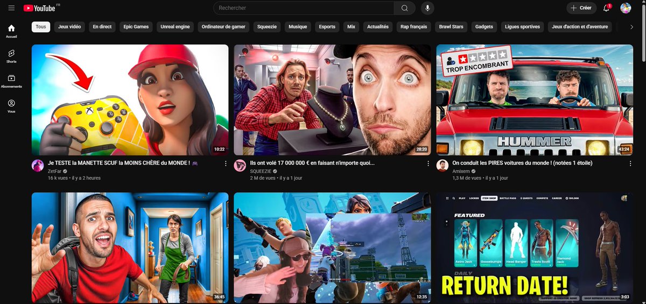Select the Jeux d'action et d'aventure chip

point(580,26)
